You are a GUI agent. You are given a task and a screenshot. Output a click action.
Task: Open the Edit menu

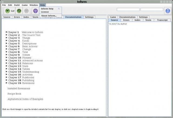pyautogui.click(x=10, y=5)
